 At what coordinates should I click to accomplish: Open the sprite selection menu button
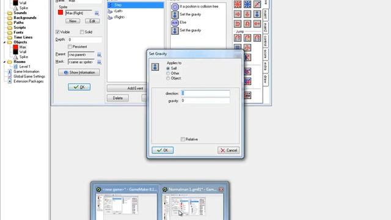(x=97, y=13)
